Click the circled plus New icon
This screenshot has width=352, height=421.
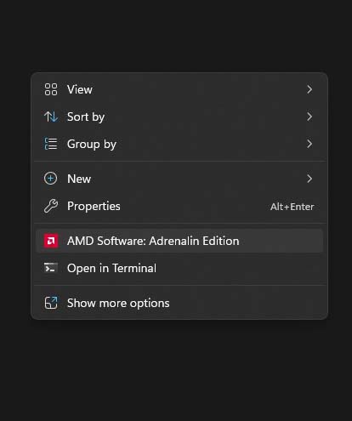click(51, 179)
